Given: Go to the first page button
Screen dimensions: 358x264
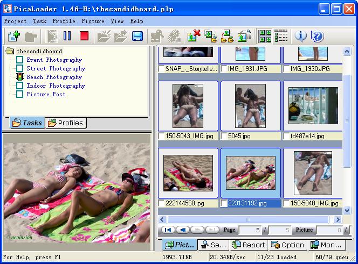Looking at the screenshot, I should [168, 230].
